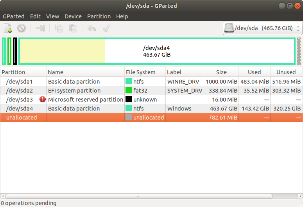Click the green fat32 color swatch
303x207 pixels.
(129, 90)
